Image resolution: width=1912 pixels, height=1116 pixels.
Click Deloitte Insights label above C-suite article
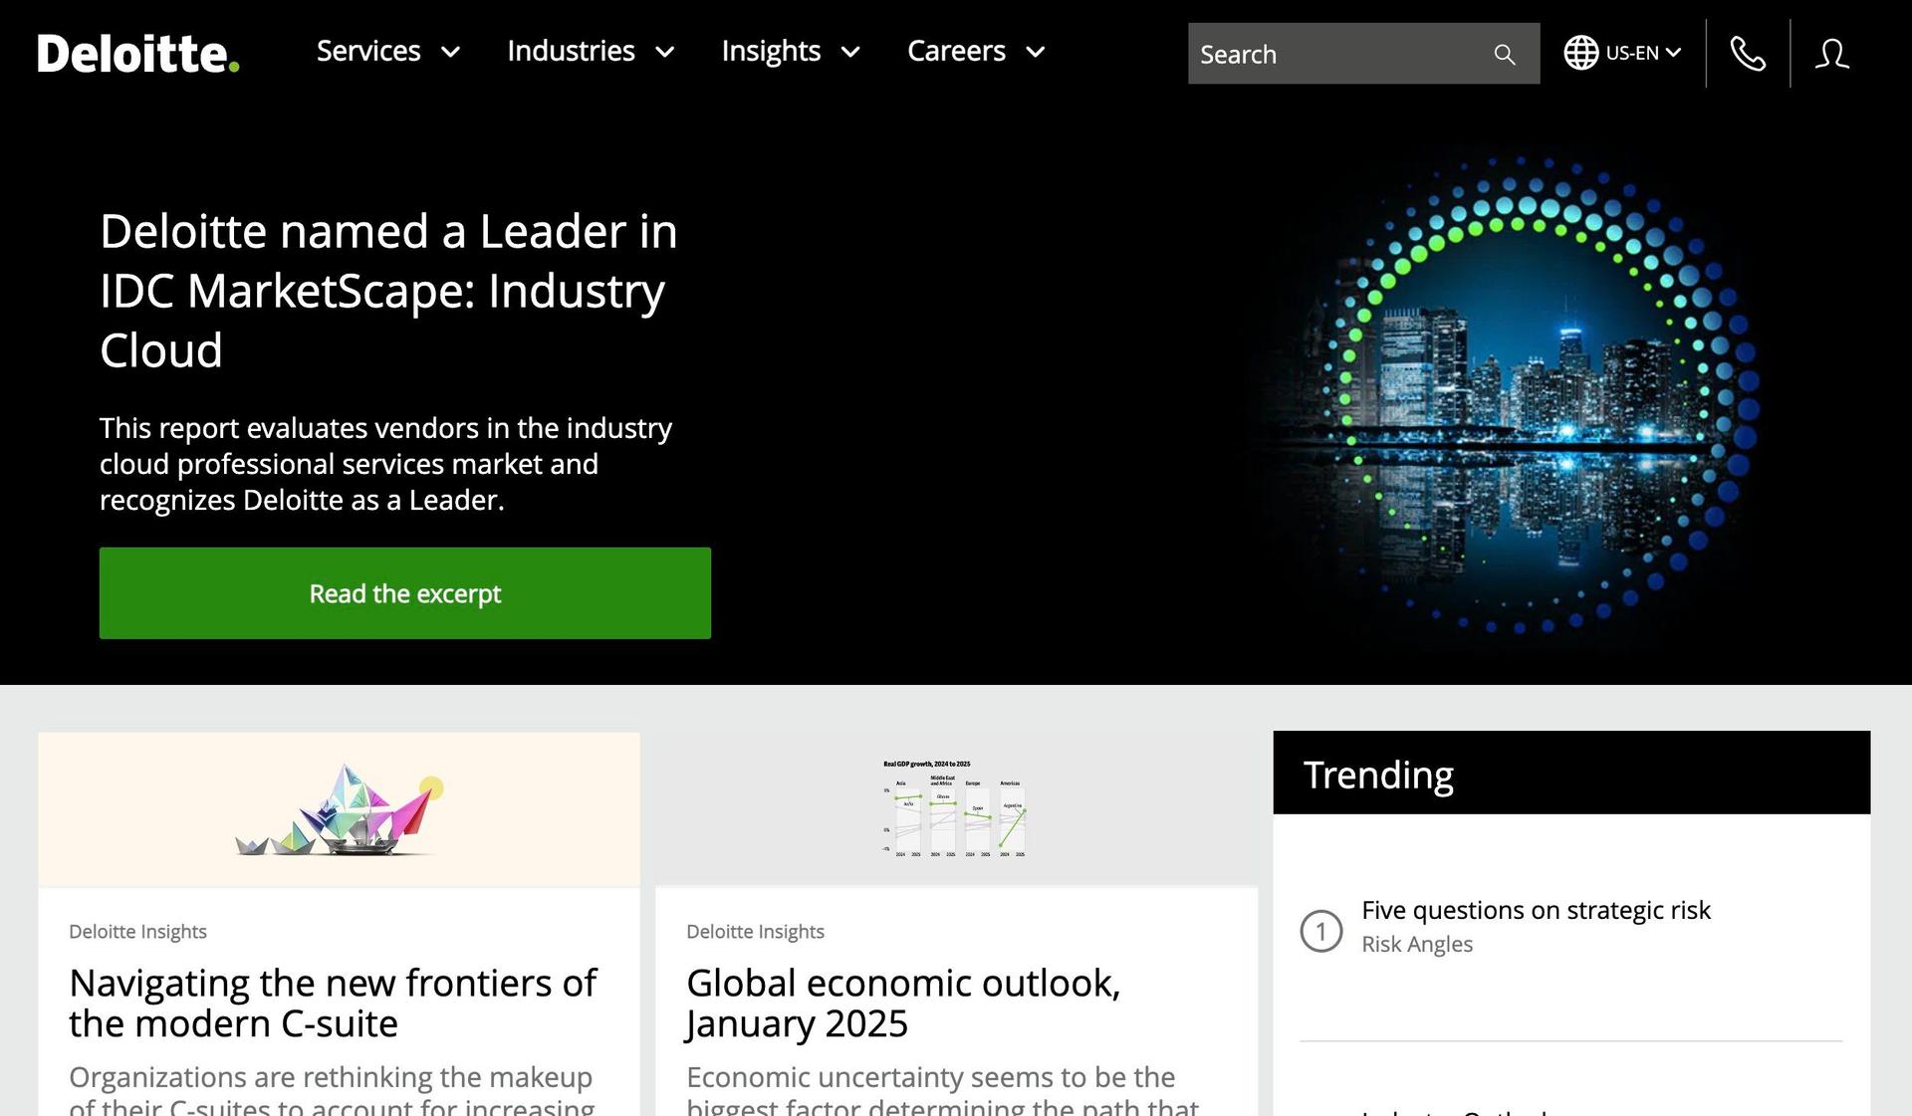[x=137, y=932]
